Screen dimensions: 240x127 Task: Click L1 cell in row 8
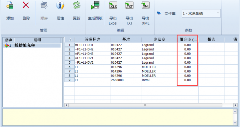point(93,76)
